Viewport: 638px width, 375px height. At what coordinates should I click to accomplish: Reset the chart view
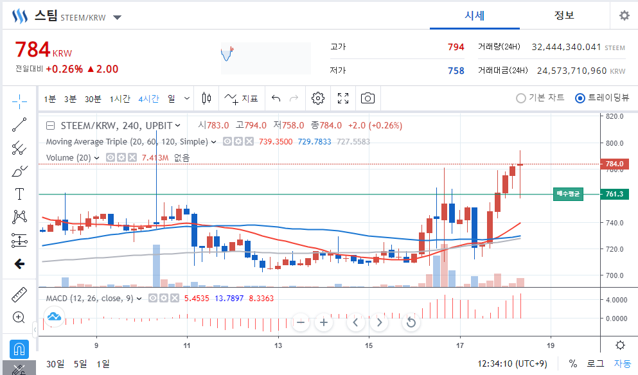tap(411, 322)
